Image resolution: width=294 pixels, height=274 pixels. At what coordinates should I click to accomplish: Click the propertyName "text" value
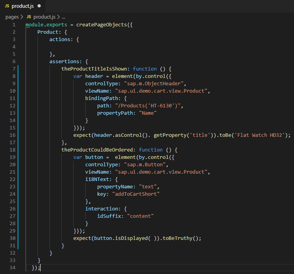(x=148, y=187)
